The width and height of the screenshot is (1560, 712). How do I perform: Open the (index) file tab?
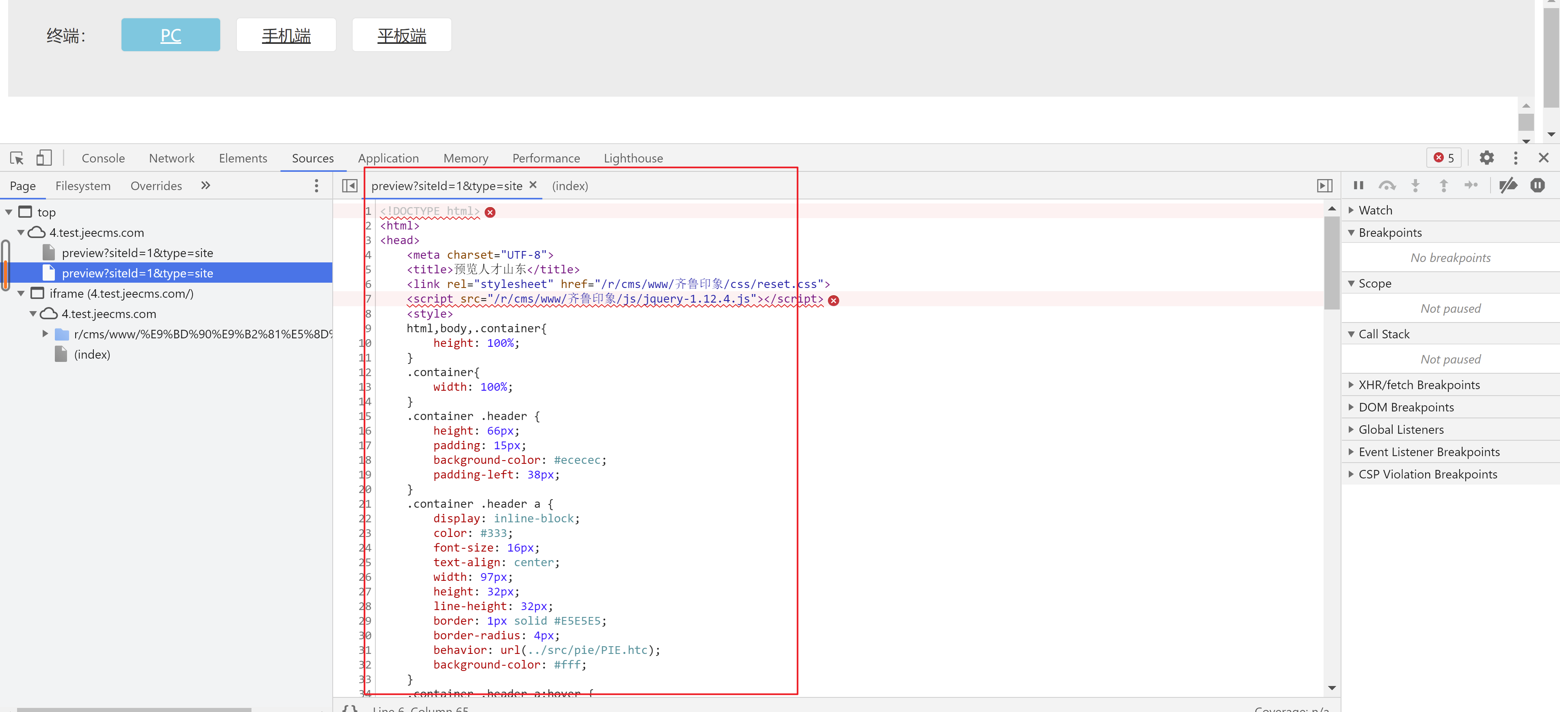coord(569,186)
